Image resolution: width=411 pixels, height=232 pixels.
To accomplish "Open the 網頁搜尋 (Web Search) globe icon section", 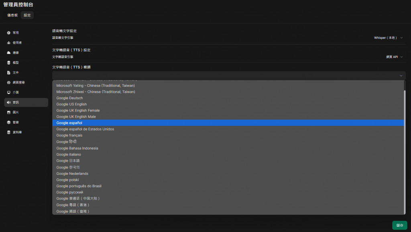I will [x=26, y=82].
